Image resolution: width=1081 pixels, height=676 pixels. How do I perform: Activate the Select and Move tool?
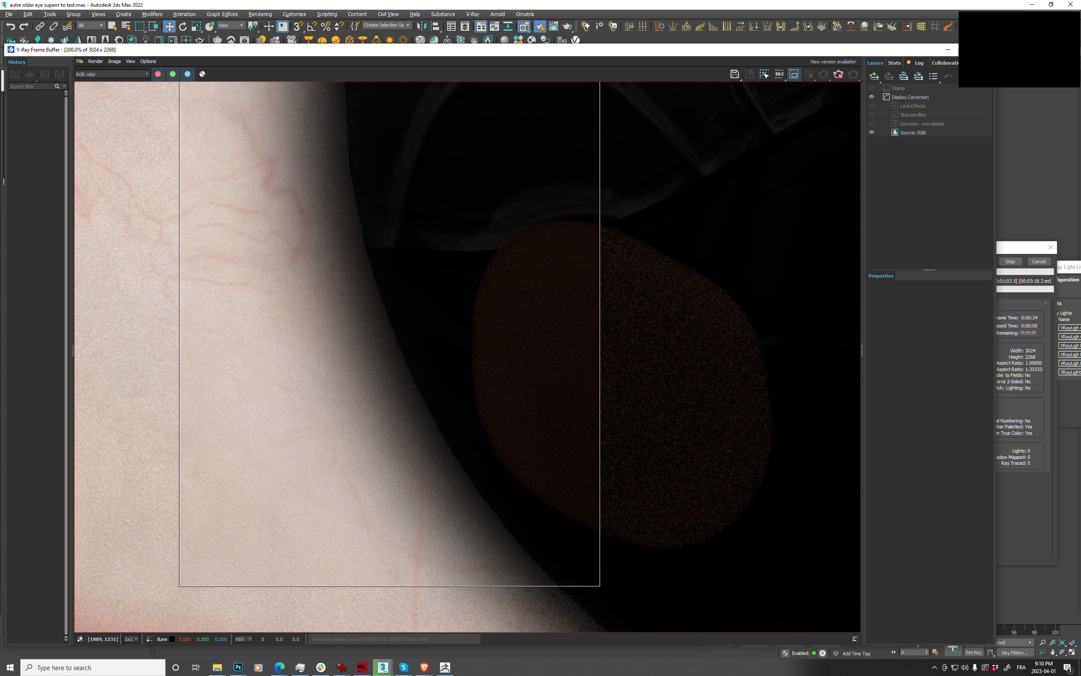point(169,26)
